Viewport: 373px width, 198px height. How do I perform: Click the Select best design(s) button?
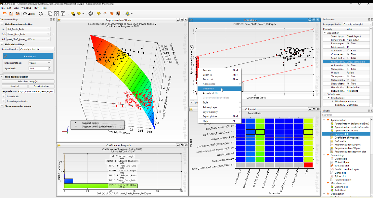[27, 81]
